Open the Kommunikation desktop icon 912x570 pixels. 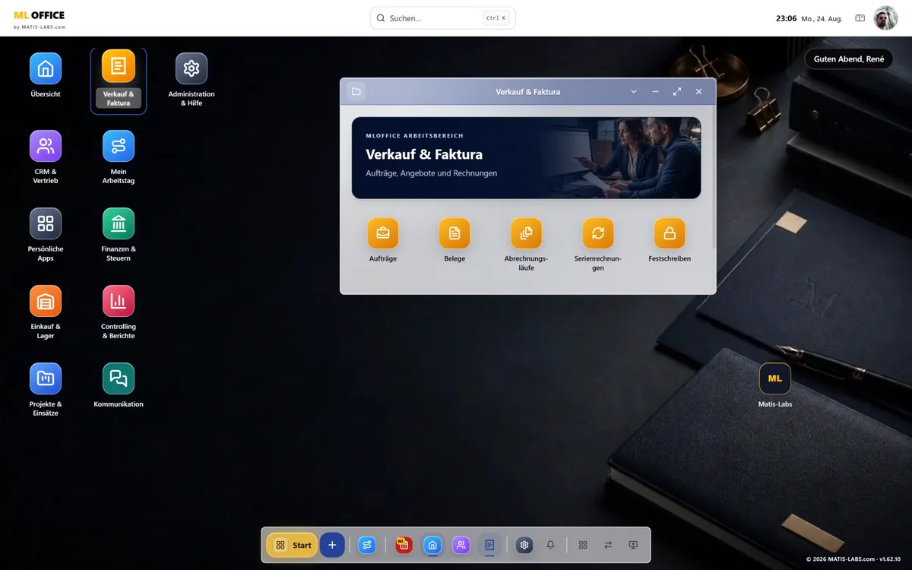[119, 378]
